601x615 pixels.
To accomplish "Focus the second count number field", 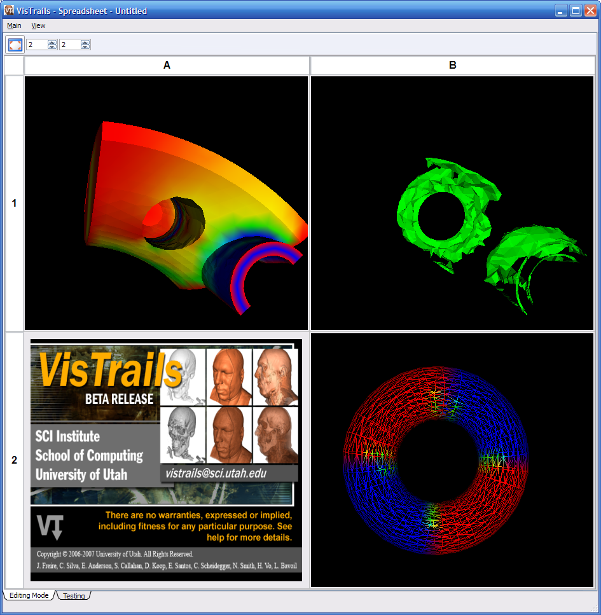I will (70, 45).
